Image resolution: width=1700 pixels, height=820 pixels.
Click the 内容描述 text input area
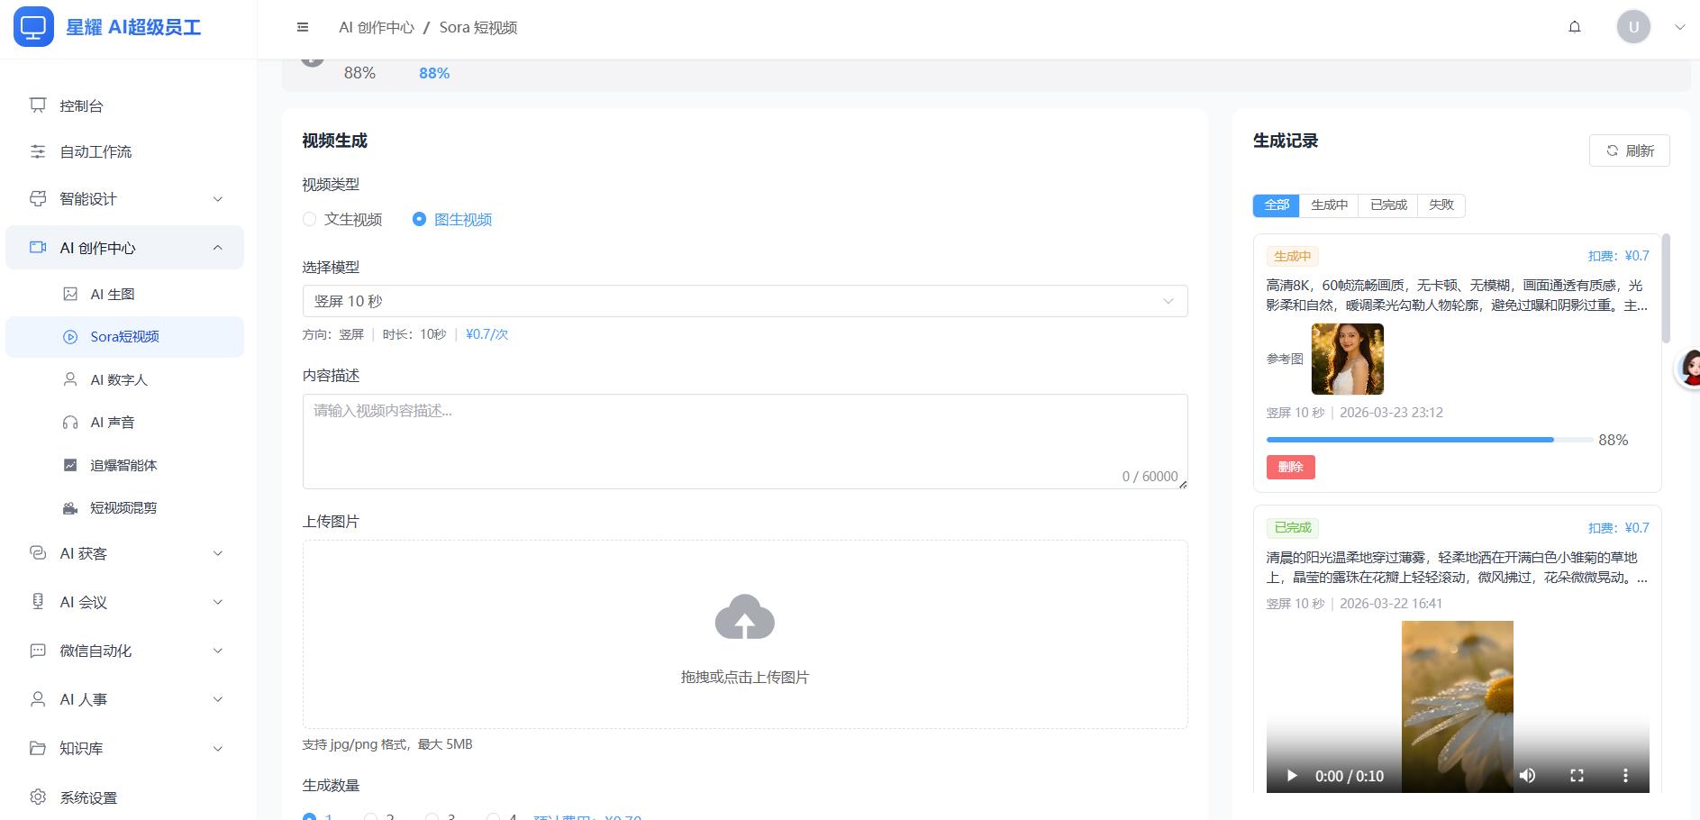(744, 441)
